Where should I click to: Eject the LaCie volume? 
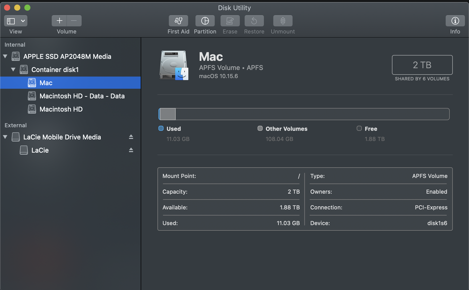point(131,150)
